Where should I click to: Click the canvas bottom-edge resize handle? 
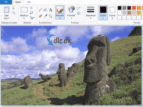pos(71,106)
